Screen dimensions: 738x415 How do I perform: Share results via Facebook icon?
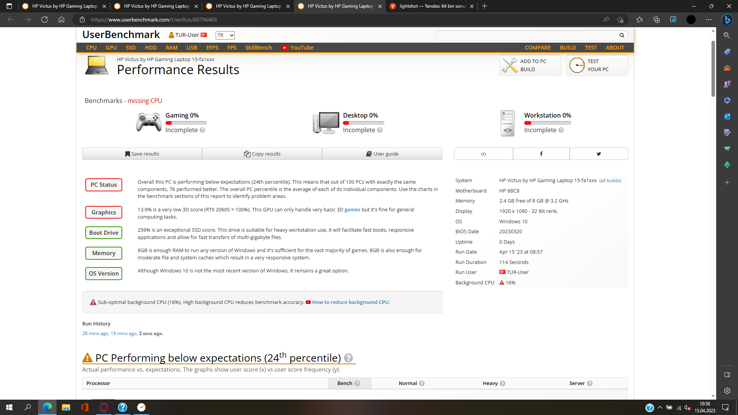click(x=541, y=154)
